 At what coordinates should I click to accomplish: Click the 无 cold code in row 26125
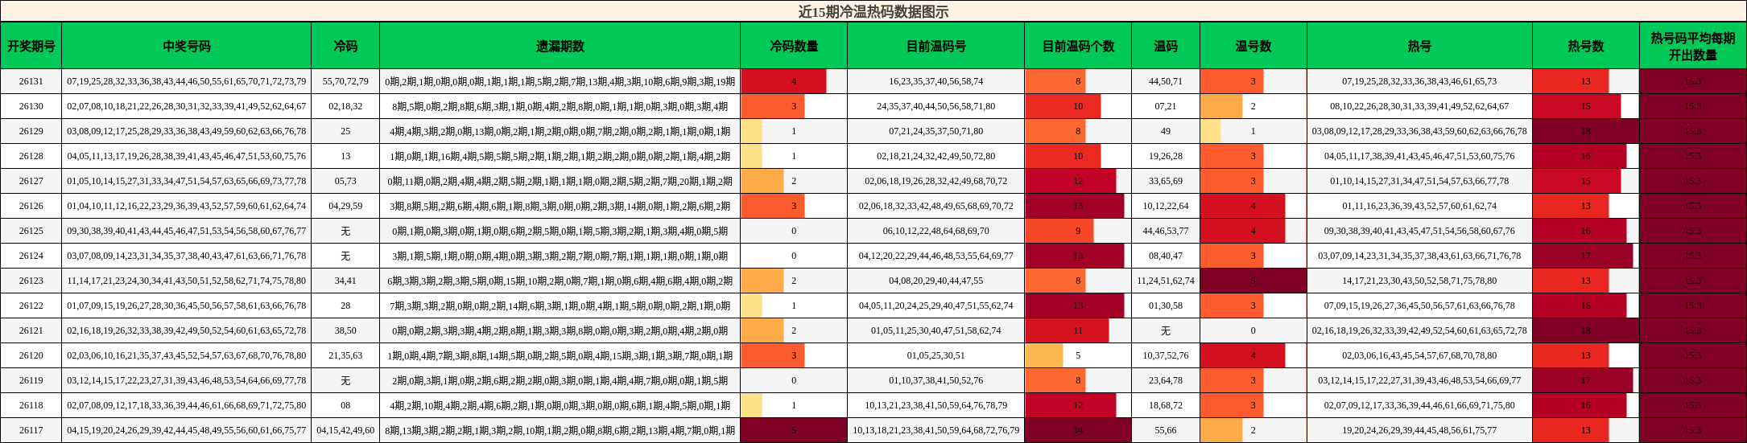click(345, 231)
